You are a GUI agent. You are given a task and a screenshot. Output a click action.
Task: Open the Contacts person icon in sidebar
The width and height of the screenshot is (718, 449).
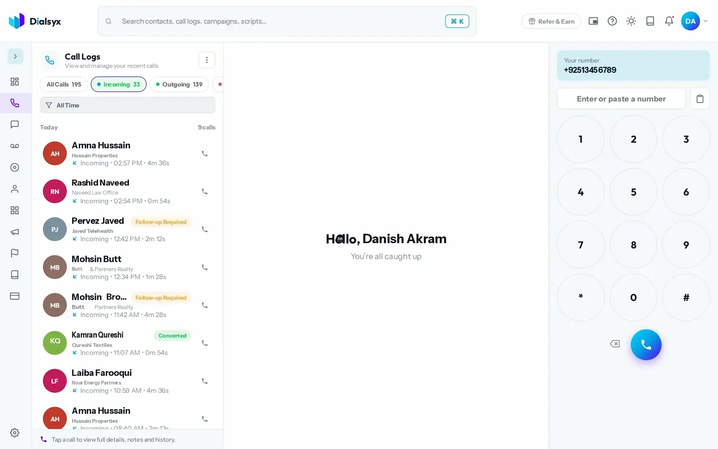point(15,189)
